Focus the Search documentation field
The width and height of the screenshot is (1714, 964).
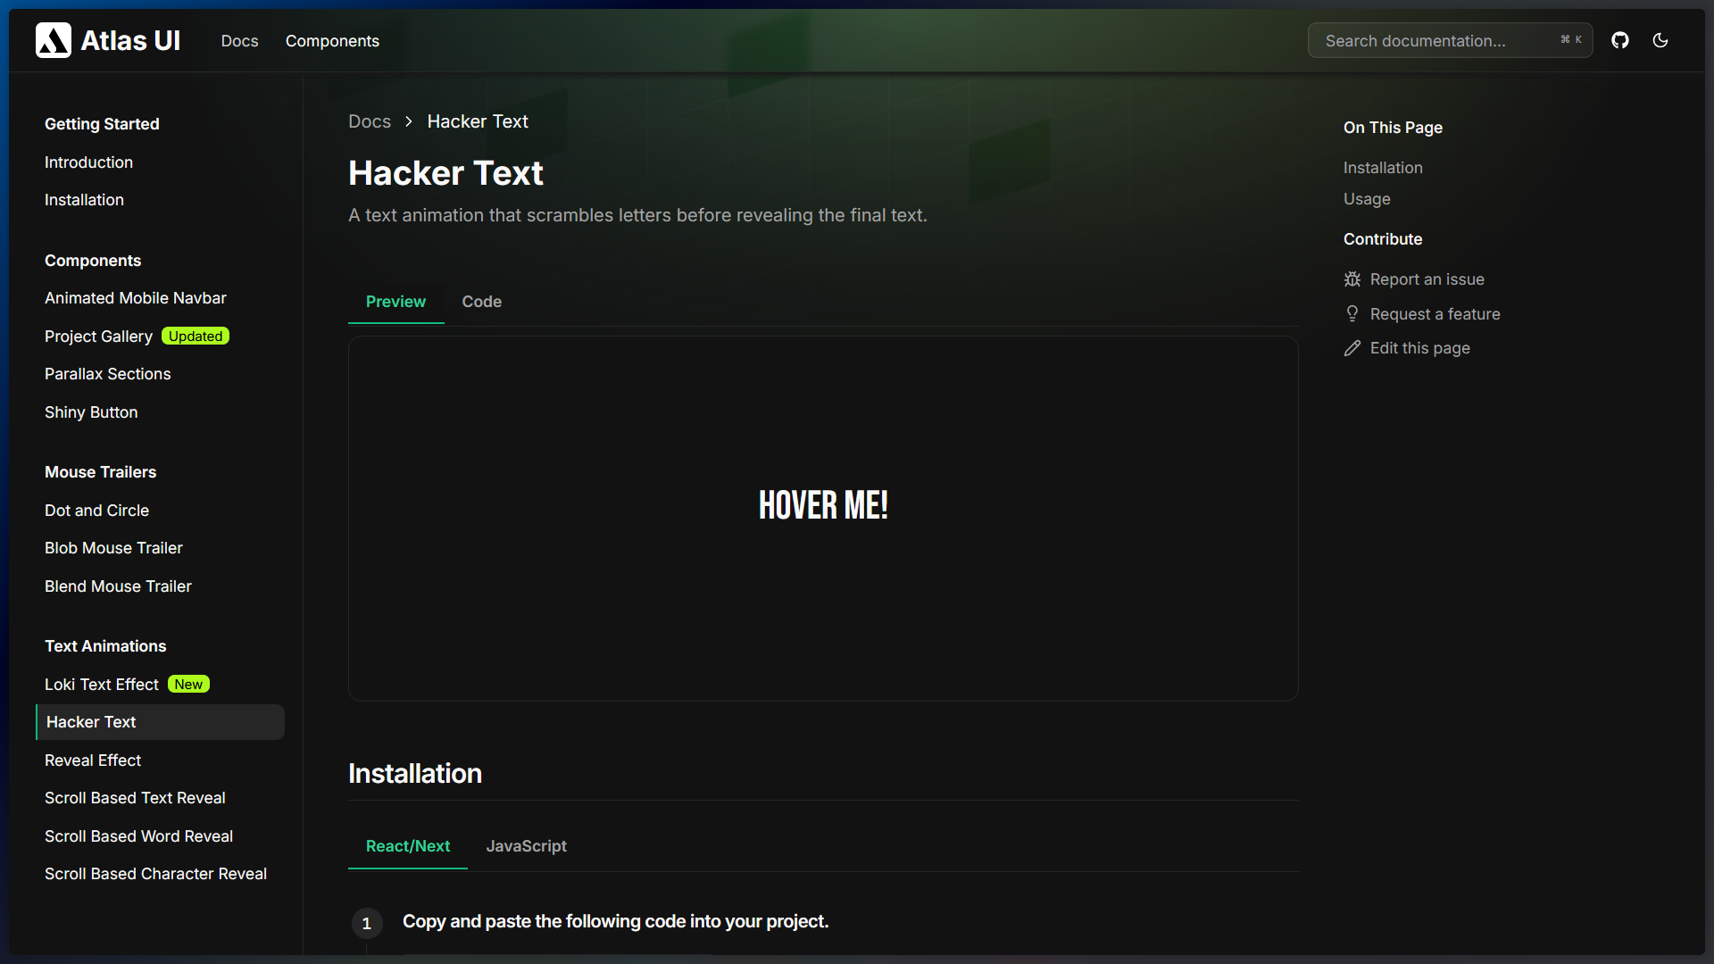pos(1437,41)
